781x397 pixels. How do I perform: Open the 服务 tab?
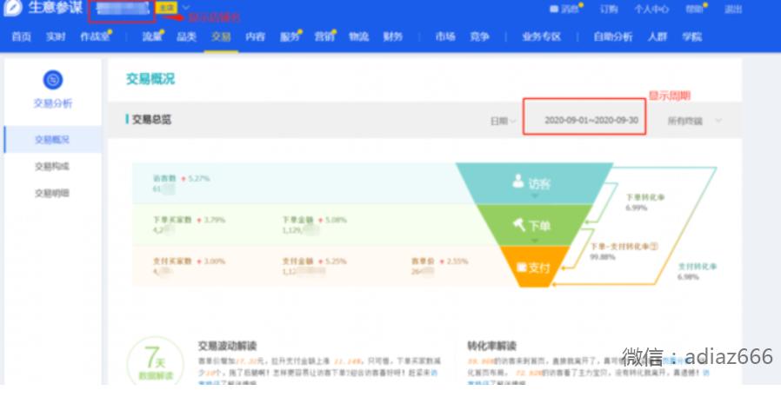[290, 36]
